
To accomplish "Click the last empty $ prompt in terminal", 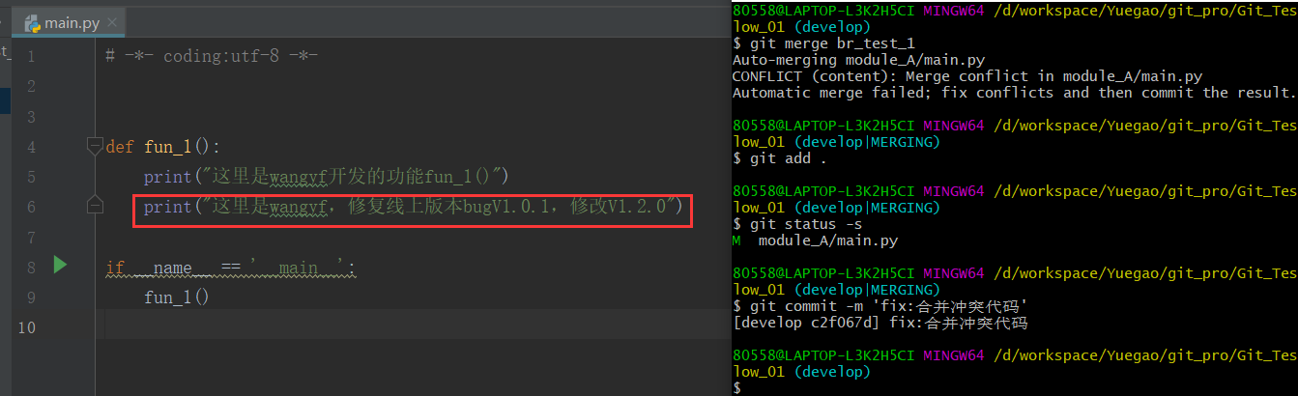I will click(736, 388).
